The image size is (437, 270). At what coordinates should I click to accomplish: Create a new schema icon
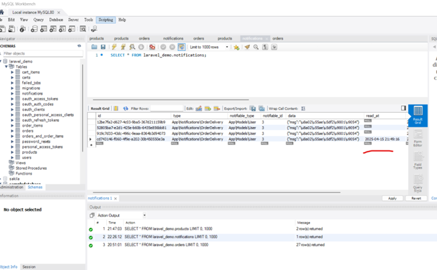[34, 28]
